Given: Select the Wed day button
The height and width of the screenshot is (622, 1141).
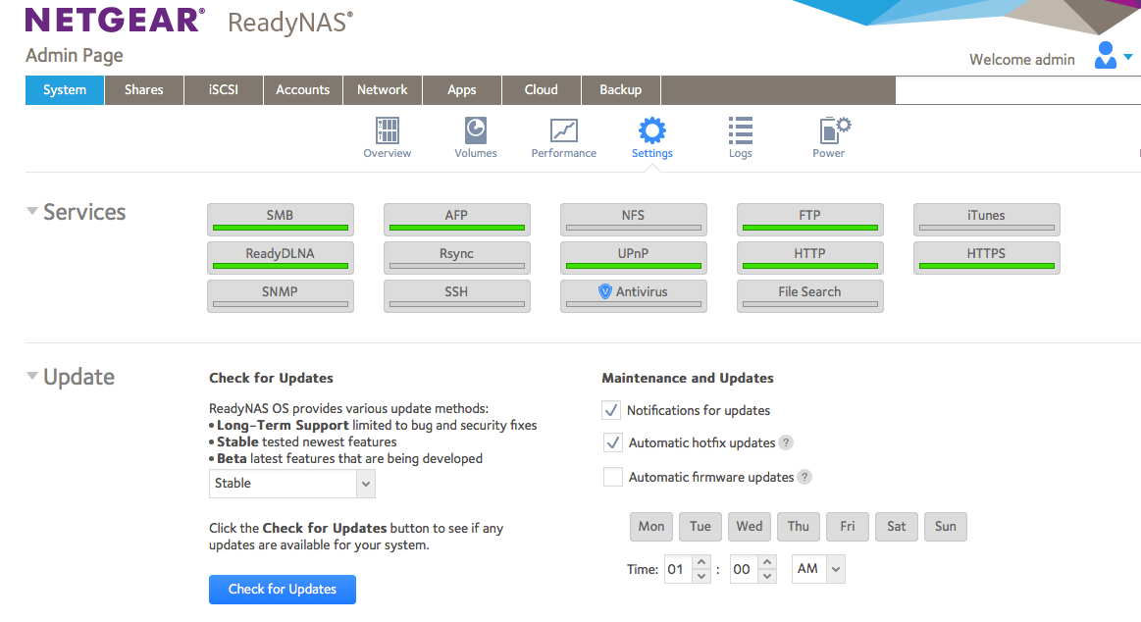Looking at the screenshot, I should click(x=750, y=527).
